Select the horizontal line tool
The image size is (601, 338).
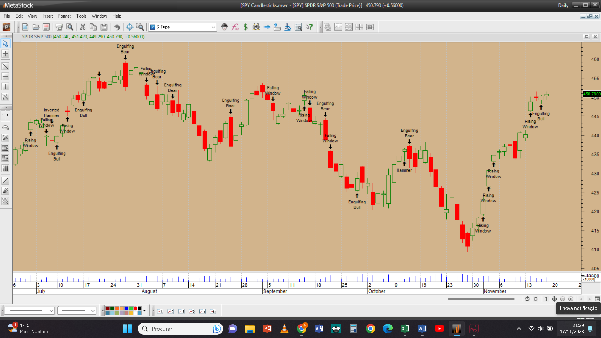tap(5, 76)
